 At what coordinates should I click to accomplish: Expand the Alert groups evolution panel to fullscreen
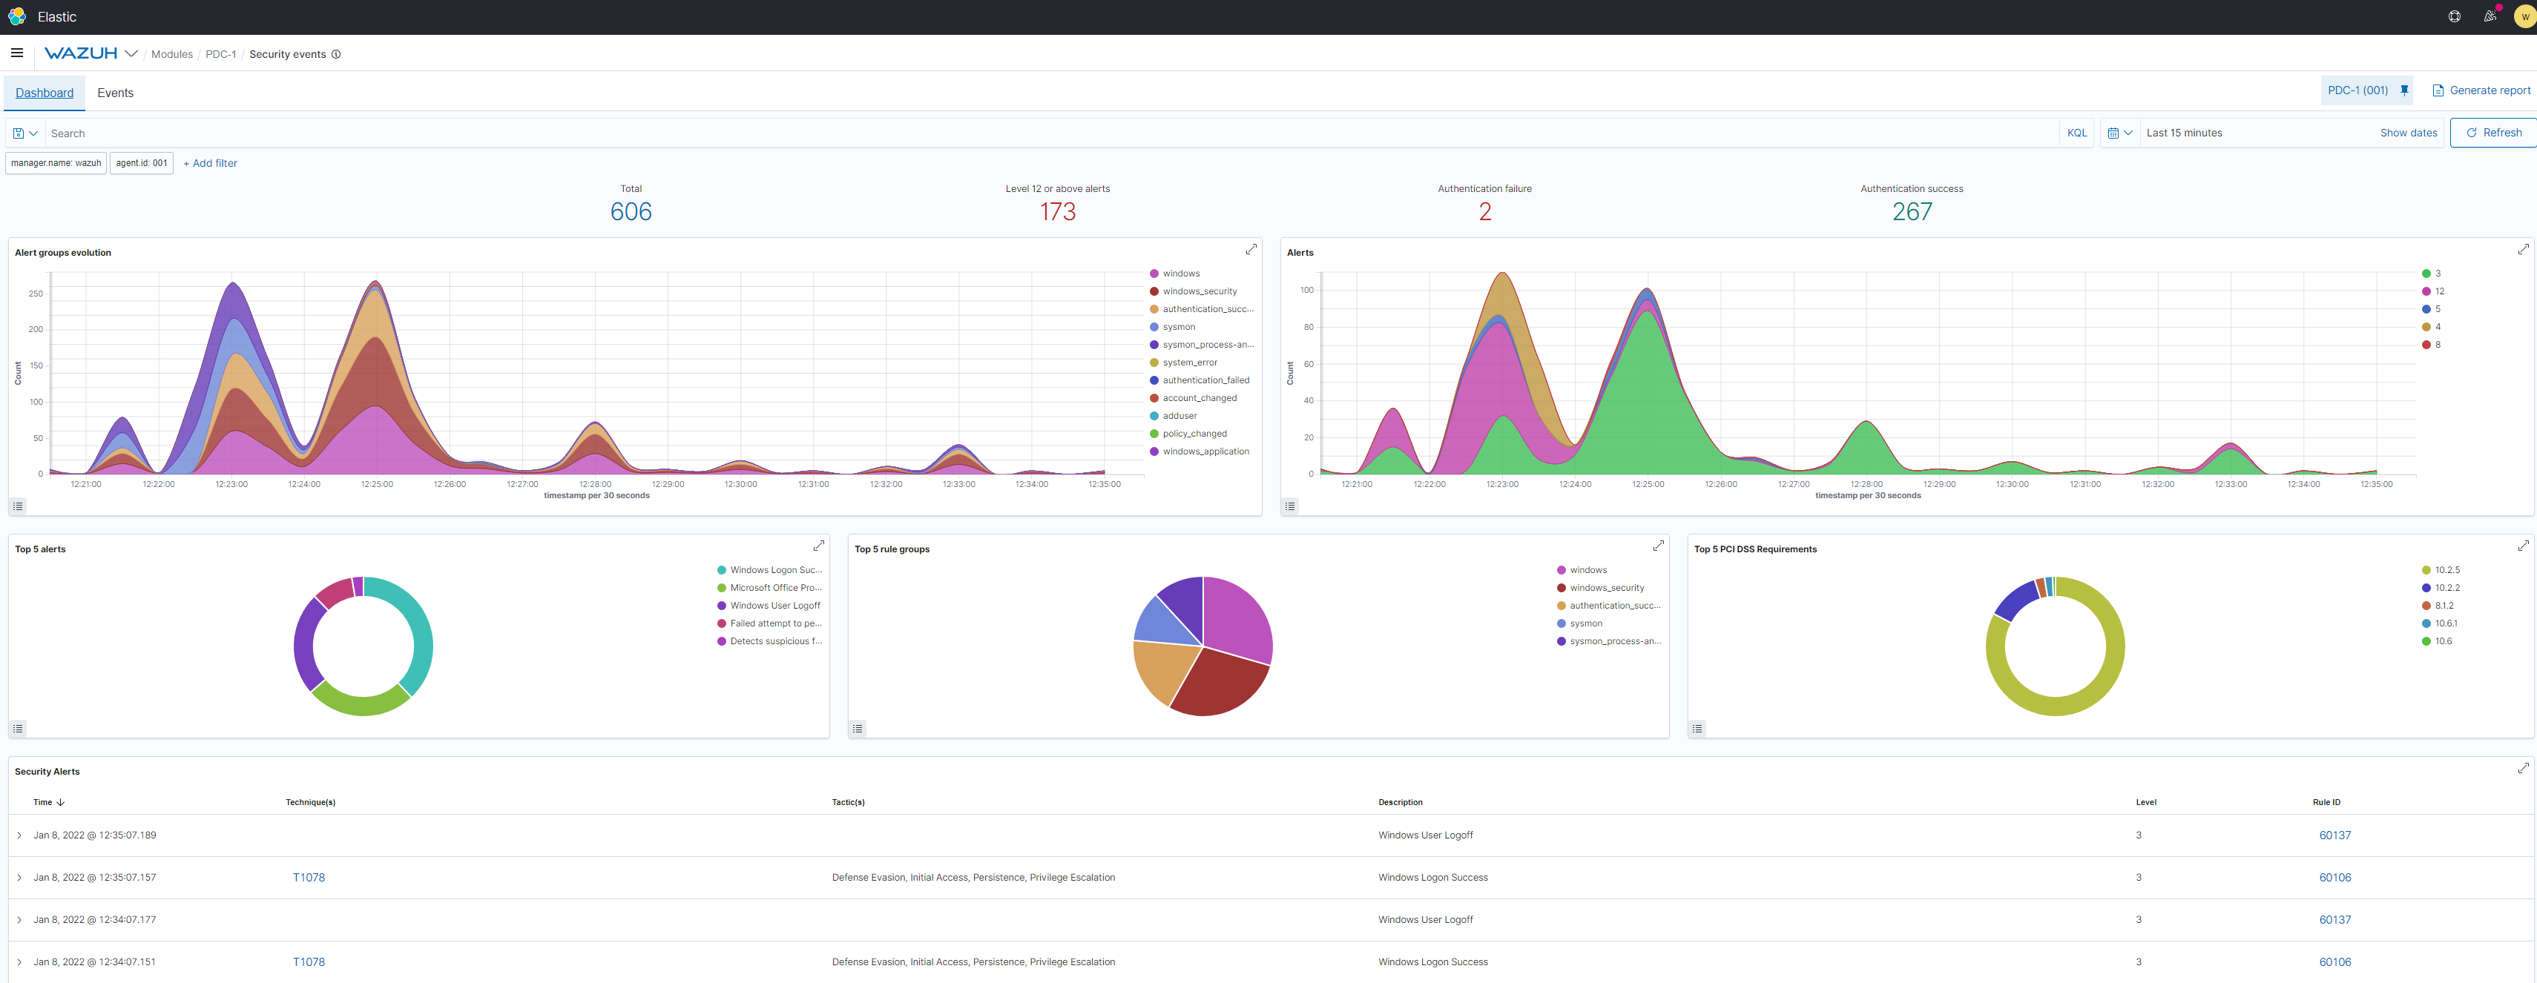[1251, 250]
